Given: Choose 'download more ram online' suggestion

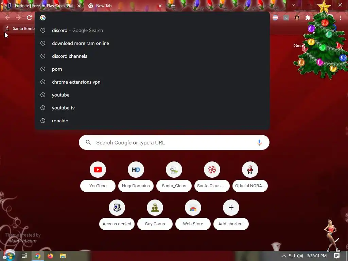Looking at the screenshot, I should coord(152,43).
